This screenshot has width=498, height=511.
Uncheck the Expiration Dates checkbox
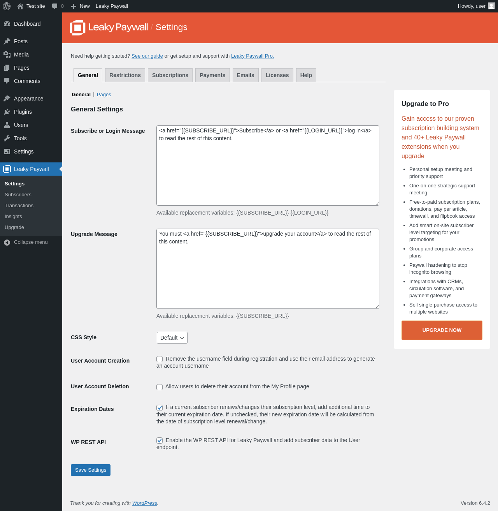click(x=160, y=408)
